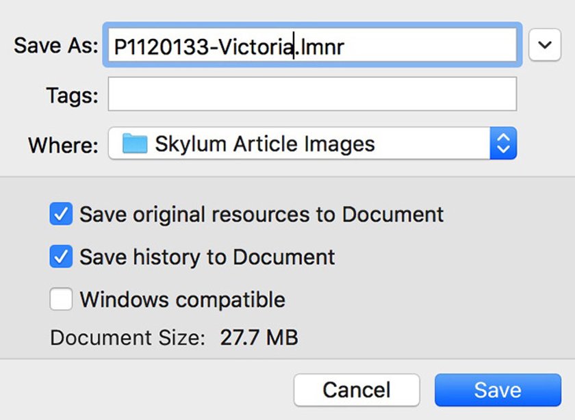This screenshot has height=420, width=575.
Task: Click the Save button
Action: (x=498, y=390)
